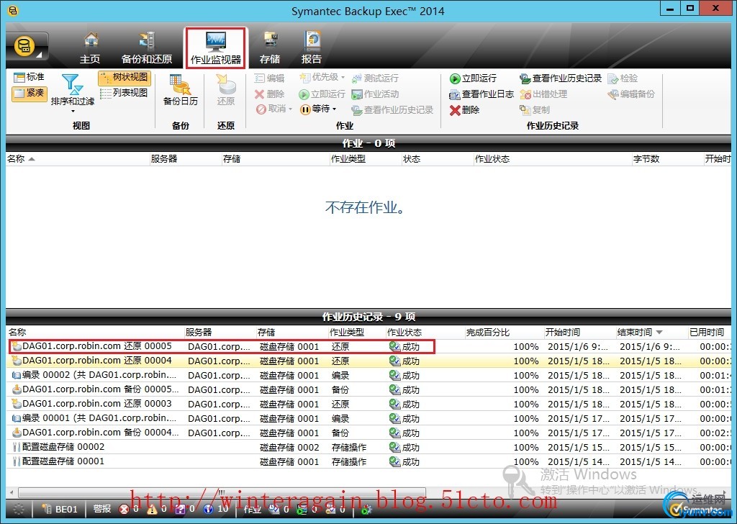Click the red error alerts icon in status bar

(124, 509)
